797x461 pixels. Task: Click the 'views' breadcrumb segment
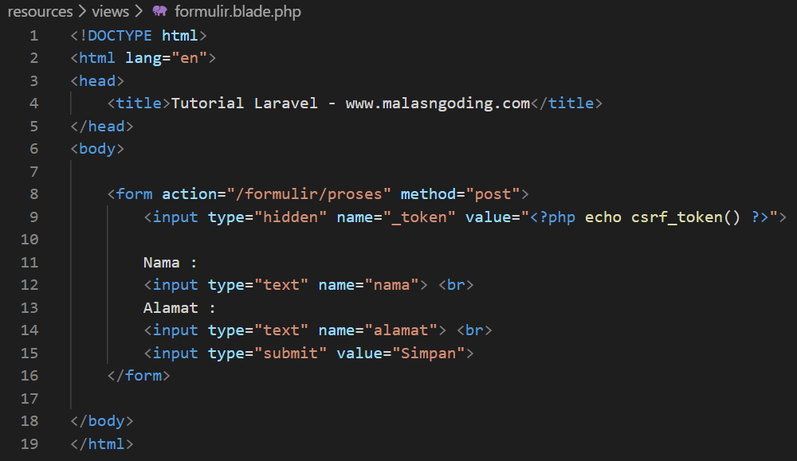(110, 11)
